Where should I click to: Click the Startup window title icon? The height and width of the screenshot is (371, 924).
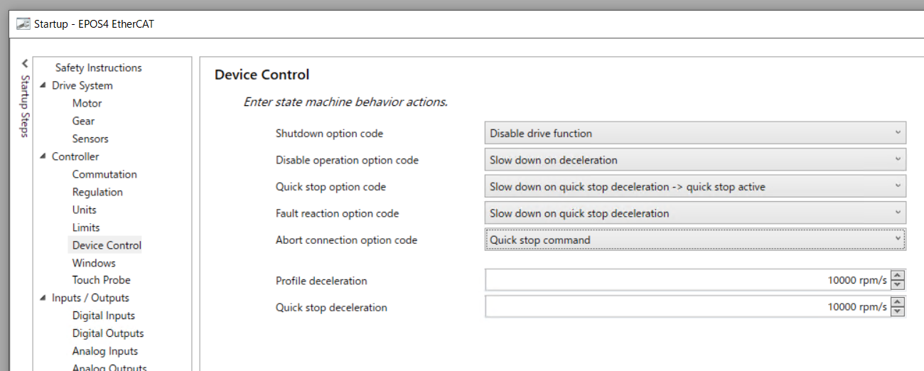23,23
